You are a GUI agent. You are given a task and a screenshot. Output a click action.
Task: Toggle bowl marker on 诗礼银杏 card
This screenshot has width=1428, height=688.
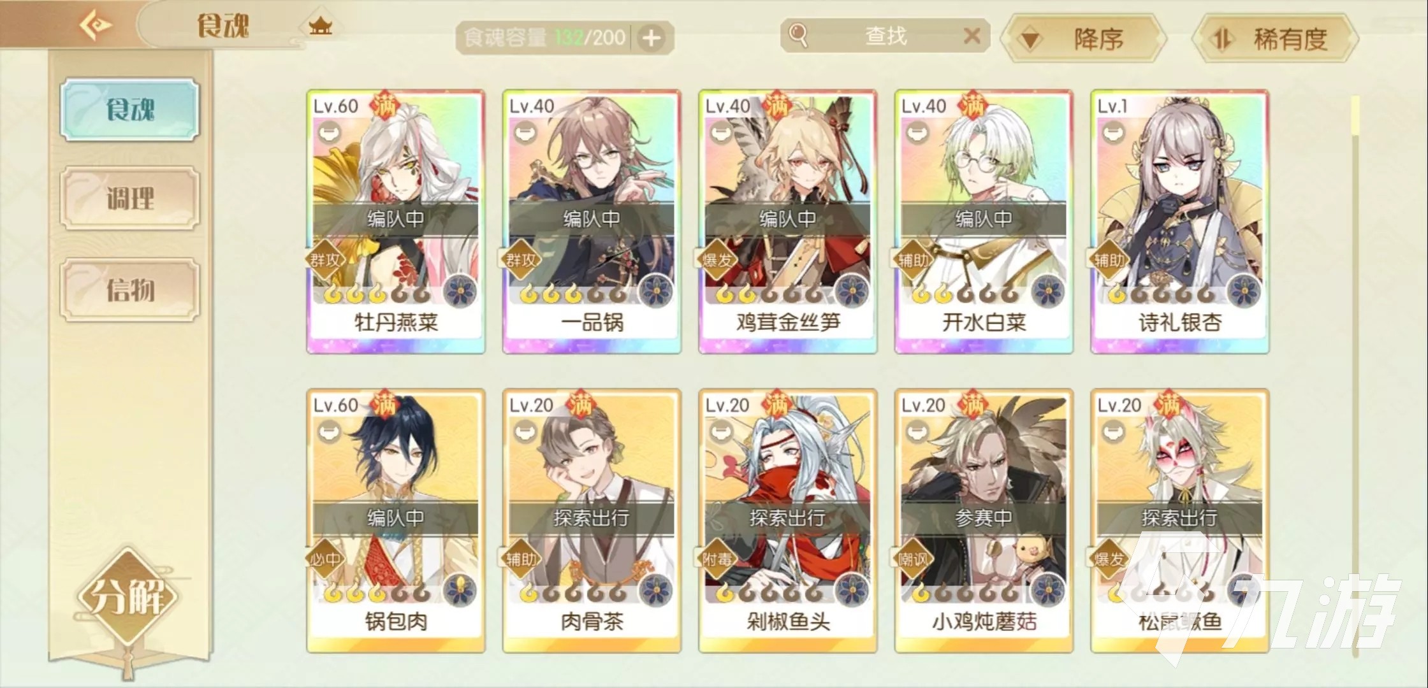click(1113, 133)
